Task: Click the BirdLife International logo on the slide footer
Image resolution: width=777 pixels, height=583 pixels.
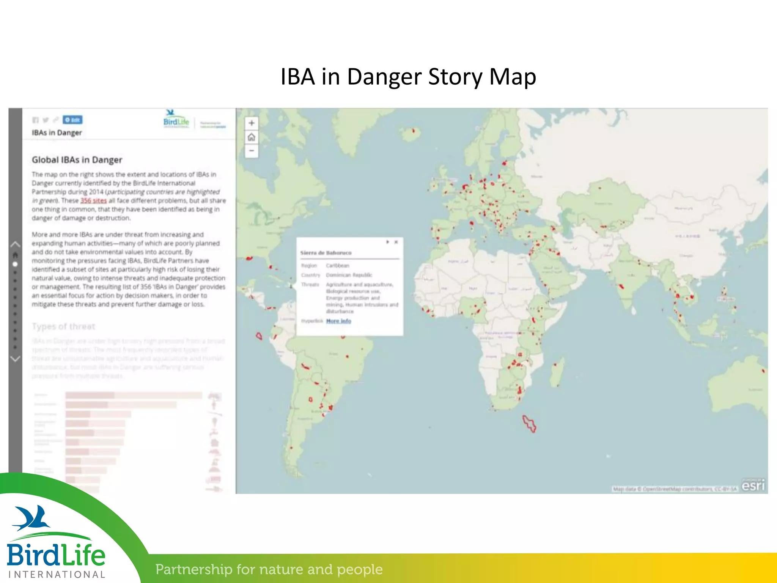Action: pyautogui.click(x=56, y=542)
